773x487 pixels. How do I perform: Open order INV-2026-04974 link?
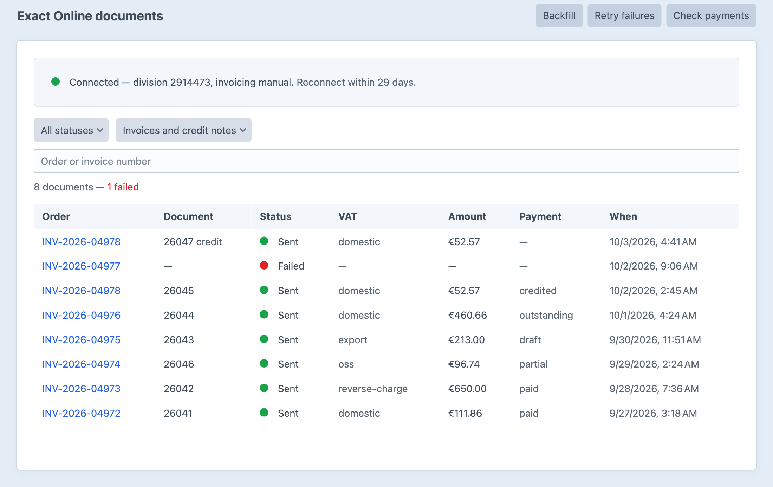point(81,364)
